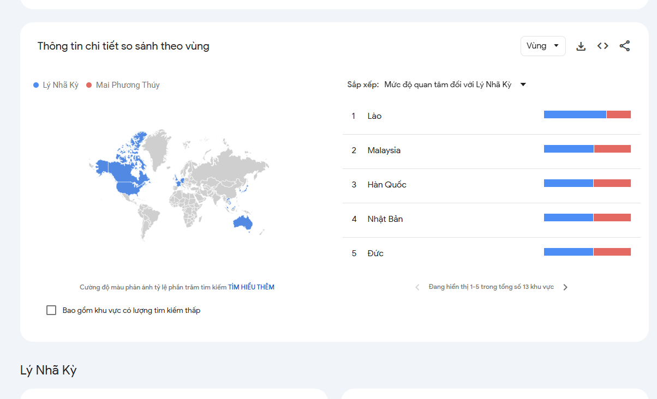Click the Hàn Quốc interest comparison bar

[x=587, y=183]
